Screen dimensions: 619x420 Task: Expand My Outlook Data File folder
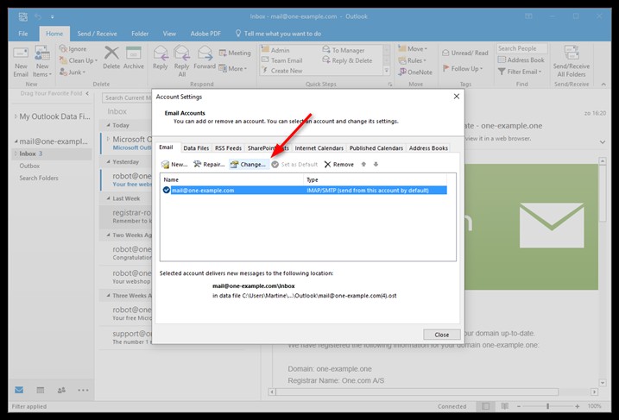[x=16, y=116]
